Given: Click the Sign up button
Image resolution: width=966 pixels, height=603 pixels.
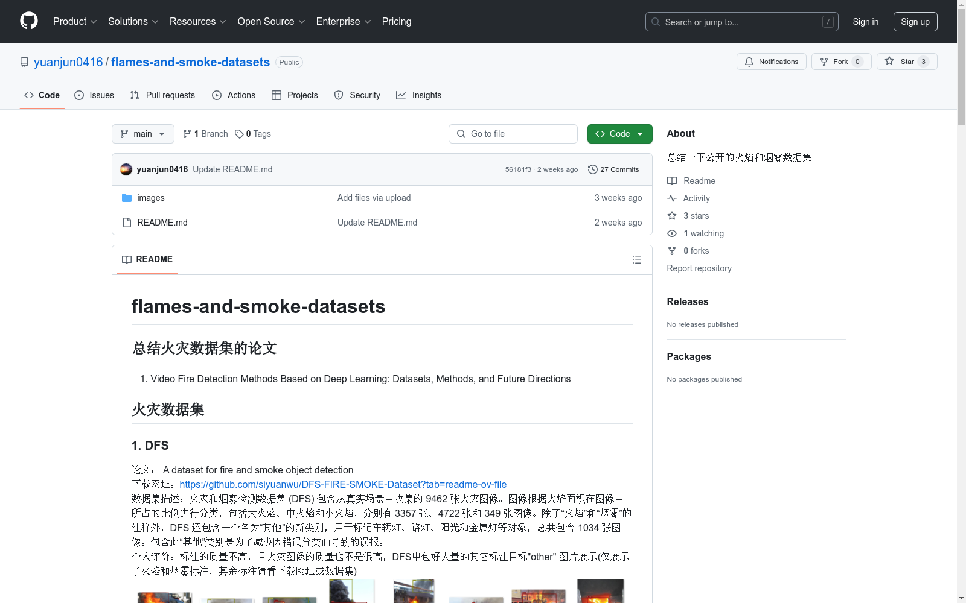Looking at the screenshot, I should 915,22.
